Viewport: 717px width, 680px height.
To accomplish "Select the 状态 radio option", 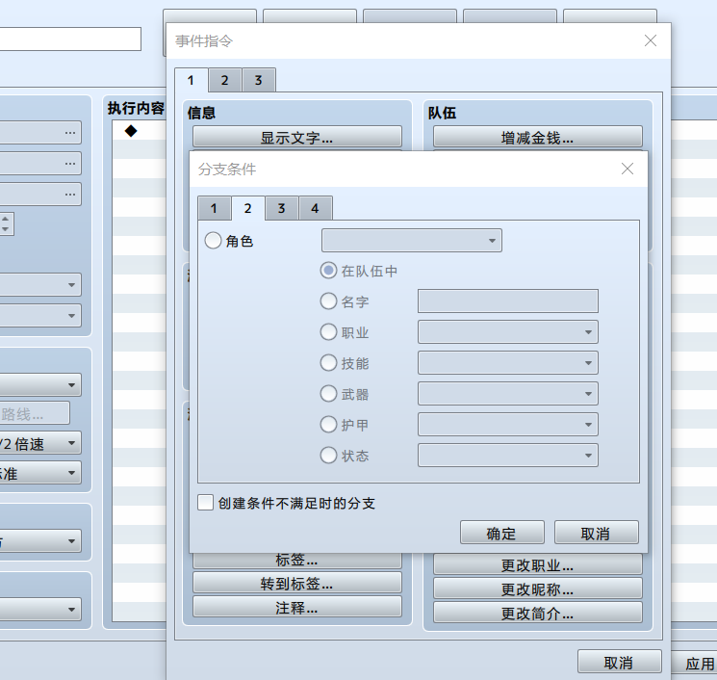I will (328, 456).
